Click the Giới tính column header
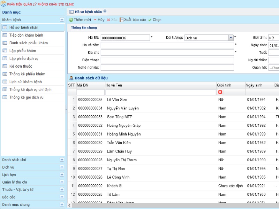Viewport: 279px width, 209px height. pos(231,85)
